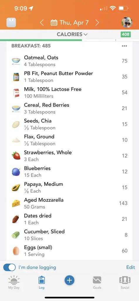Open the calendar date picker icon
139x301 pixels.
[x=54, y=23]
